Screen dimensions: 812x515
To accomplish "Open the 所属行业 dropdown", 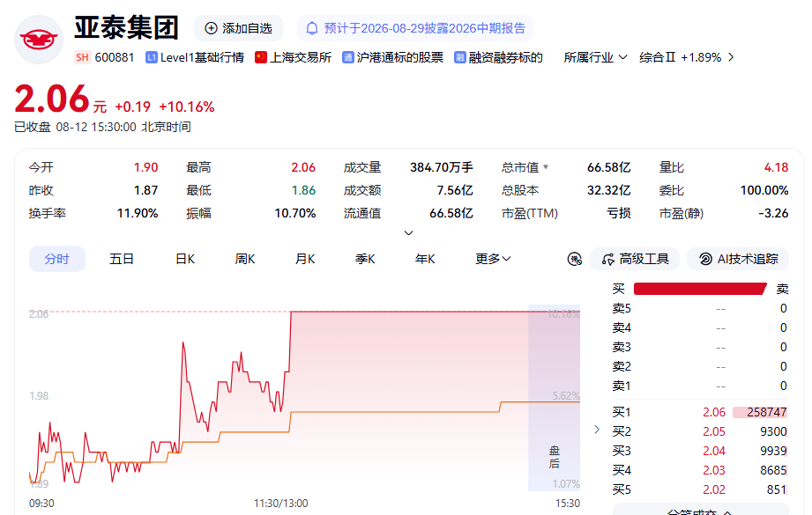I will [595, 57].
